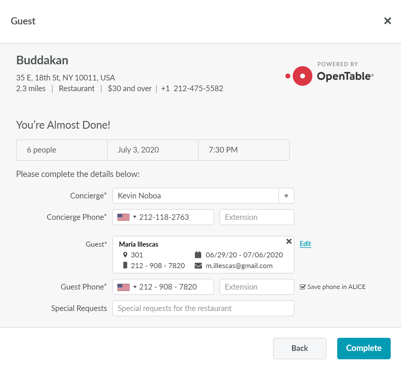The height and width of the screenshot is (370, 402).
Task: Click the Special Requests field label
Action: 79,308
